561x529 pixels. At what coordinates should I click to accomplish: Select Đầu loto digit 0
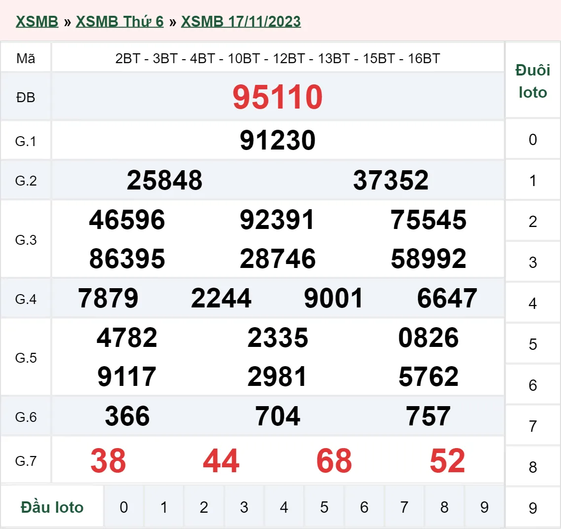click(x=124, y=507)
